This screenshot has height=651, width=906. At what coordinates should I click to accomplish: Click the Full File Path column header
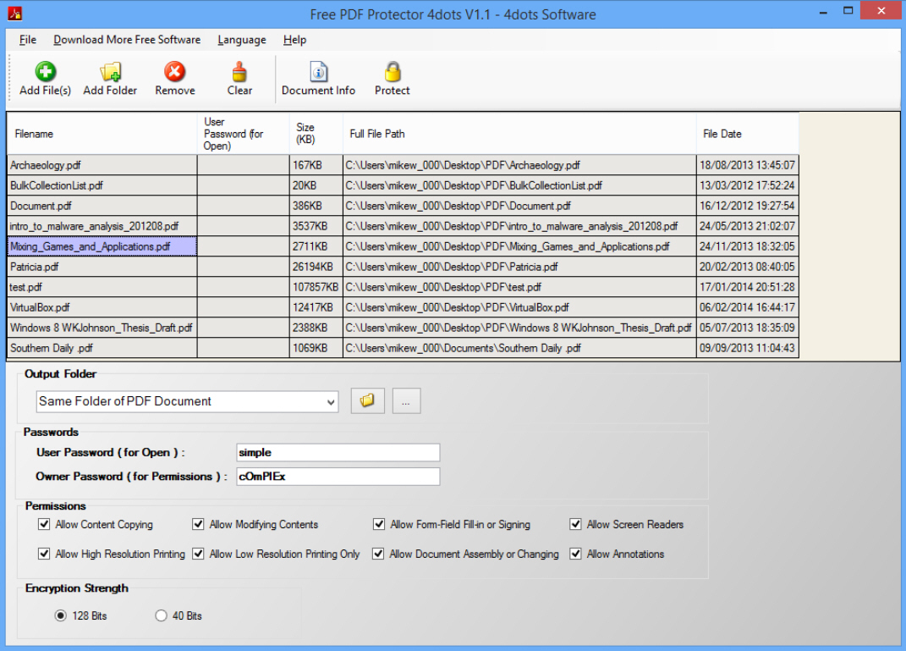519,134
